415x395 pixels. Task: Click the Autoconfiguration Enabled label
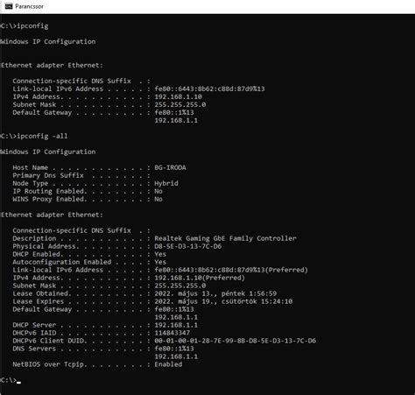pos(62,262)
